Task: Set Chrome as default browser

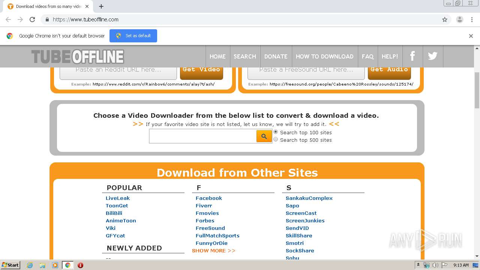Action: coord(133,36)
